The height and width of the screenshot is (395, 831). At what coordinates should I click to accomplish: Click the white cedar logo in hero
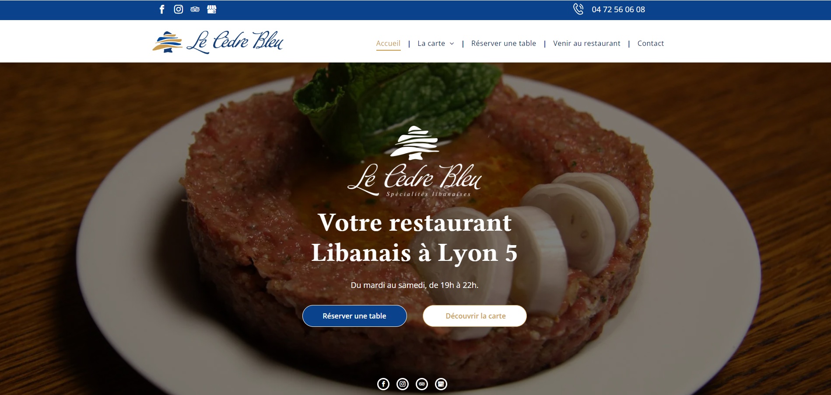tap(414, 162)
